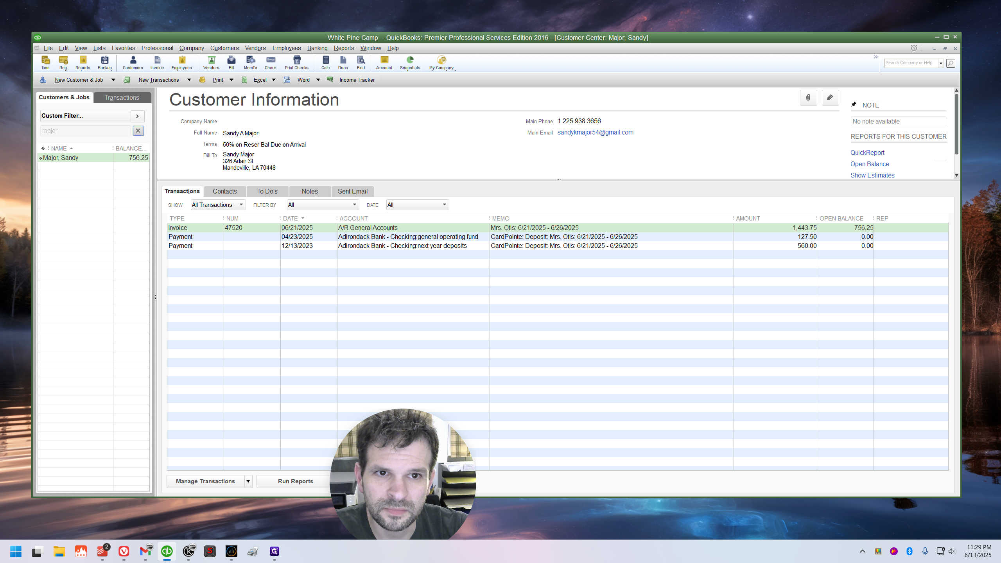1001x563 pixels.
Task: Open the Employees toolbar icon
Action: (182, 63)
